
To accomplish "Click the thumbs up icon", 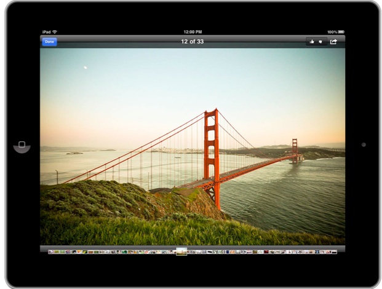I will [x=312, y=42].
